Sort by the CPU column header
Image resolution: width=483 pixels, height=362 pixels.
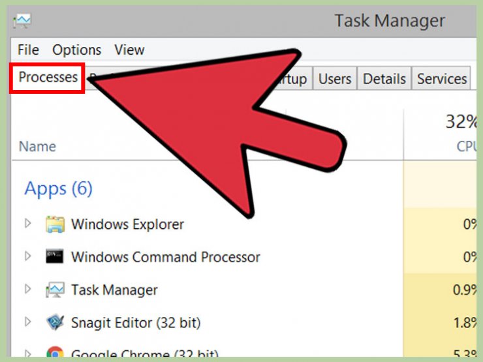(467, 147)
